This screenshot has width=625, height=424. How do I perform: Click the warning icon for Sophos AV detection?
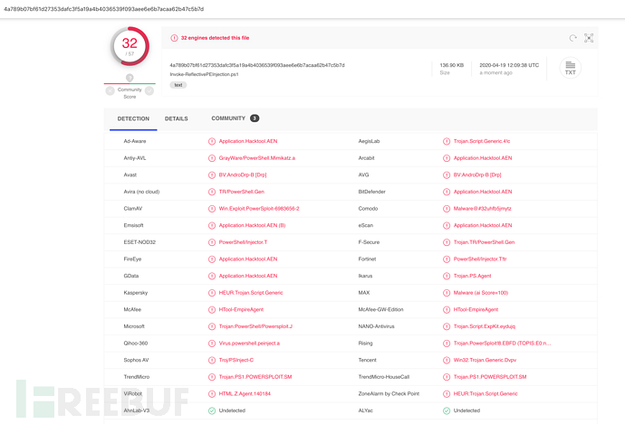pos(212,360)
